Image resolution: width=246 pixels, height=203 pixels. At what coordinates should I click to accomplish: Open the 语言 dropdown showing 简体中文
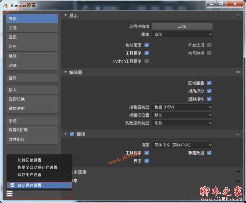(x=182, y=145)
